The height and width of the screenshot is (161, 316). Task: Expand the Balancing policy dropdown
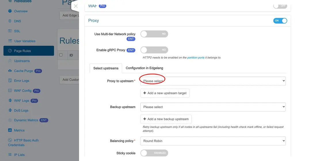(213, 141)
